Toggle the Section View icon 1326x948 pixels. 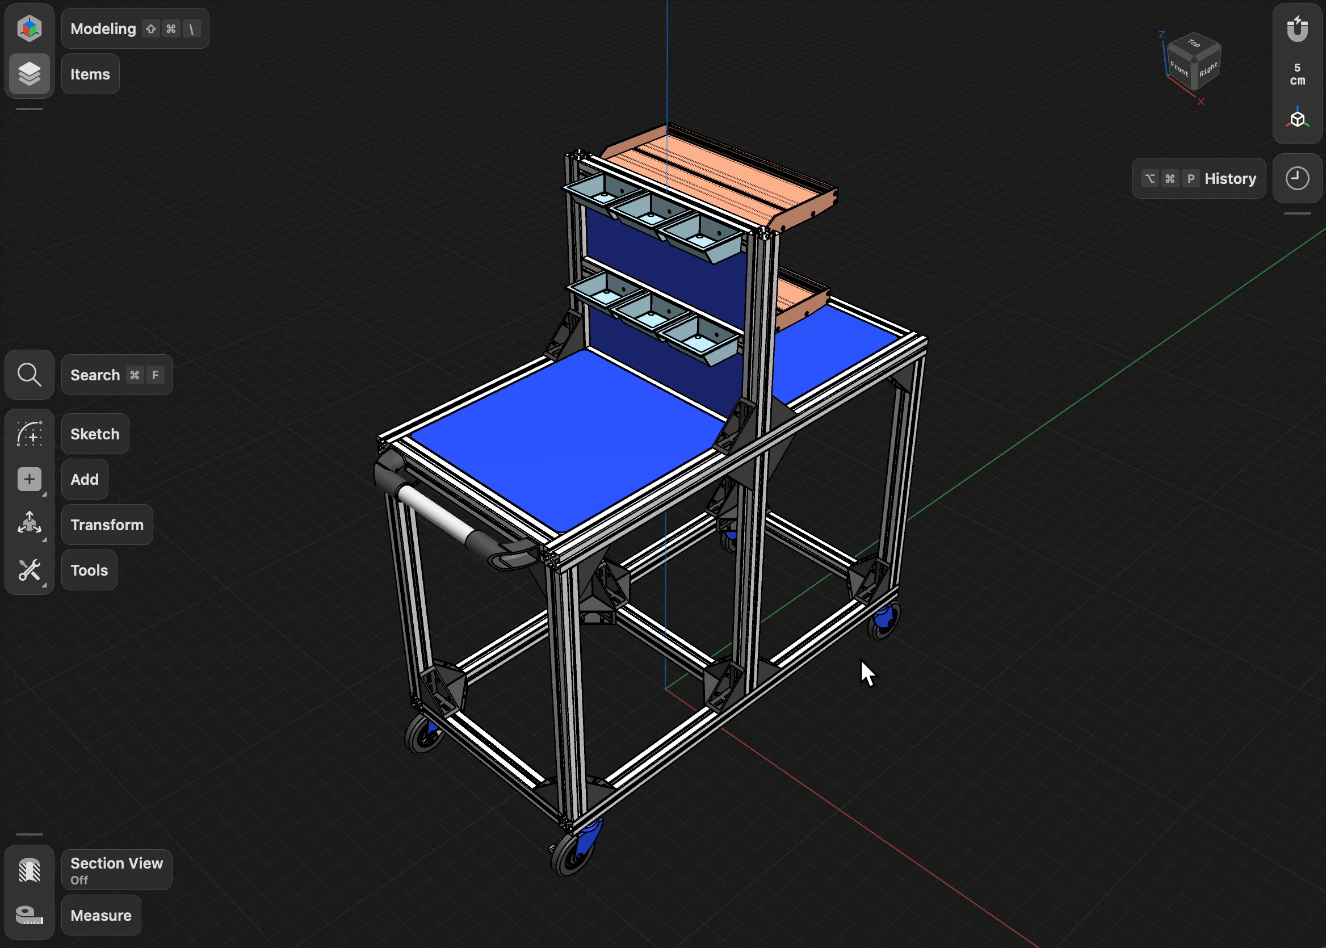click(29, 870)
